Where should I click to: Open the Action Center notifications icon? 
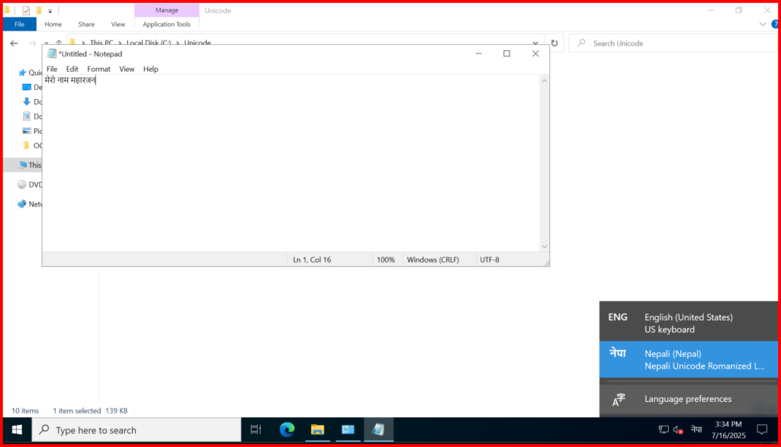(x=762, y=429)
